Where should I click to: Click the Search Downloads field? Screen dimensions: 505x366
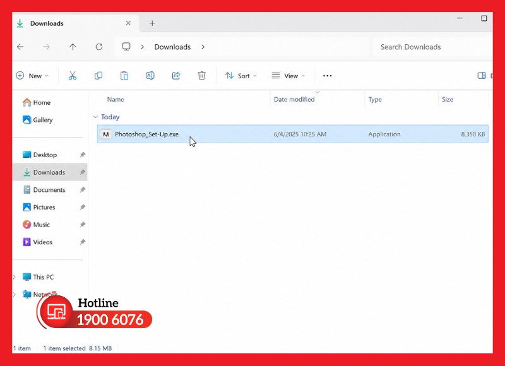point(432,47)
